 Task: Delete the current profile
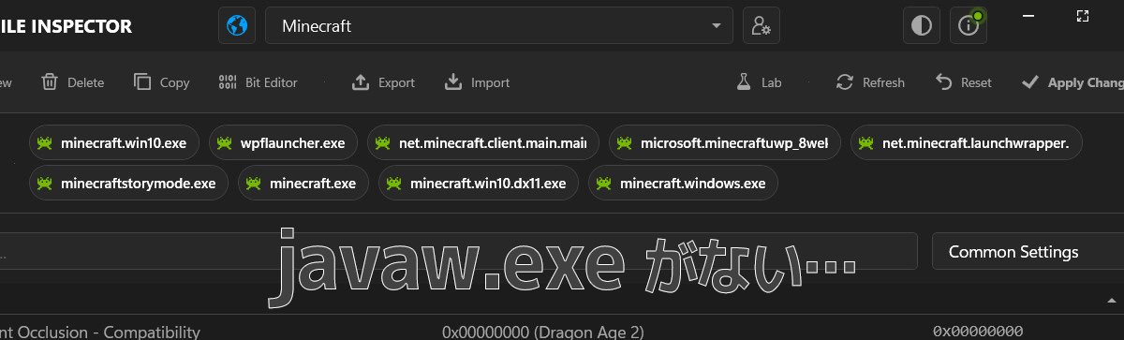coord(73,82)
